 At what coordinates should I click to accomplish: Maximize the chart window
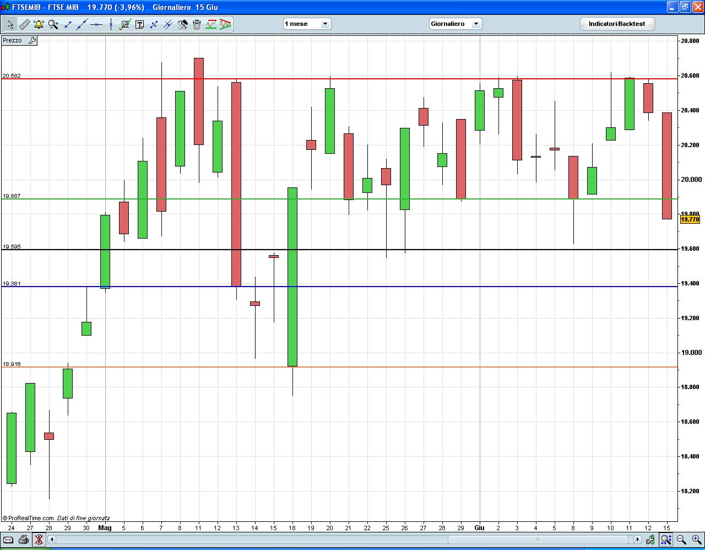point(685,7)
